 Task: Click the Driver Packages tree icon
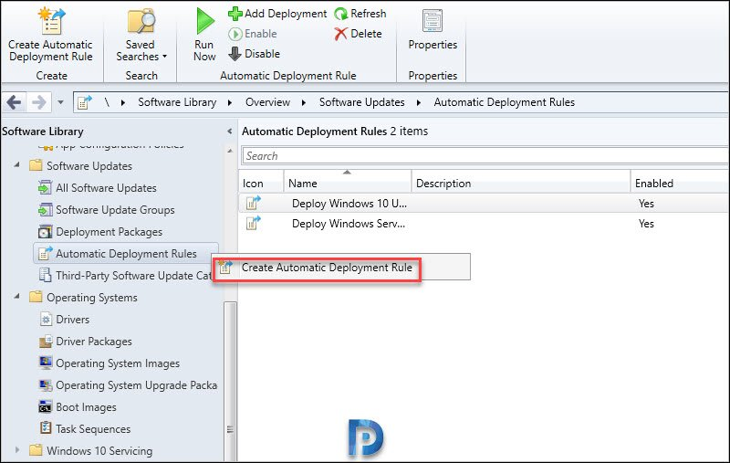click(x=45, y=341)
